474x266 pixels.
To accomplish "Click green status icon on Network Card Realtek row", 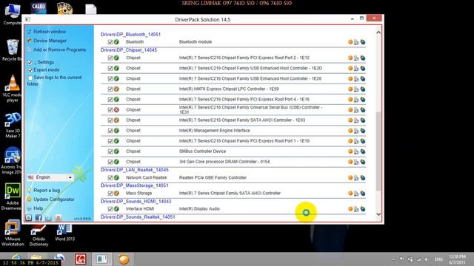I will [116, 177].
